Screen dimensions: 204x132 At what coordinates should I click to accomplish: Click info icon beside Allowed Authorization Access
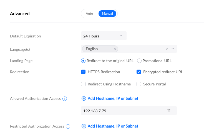click(x=65, y=98)
